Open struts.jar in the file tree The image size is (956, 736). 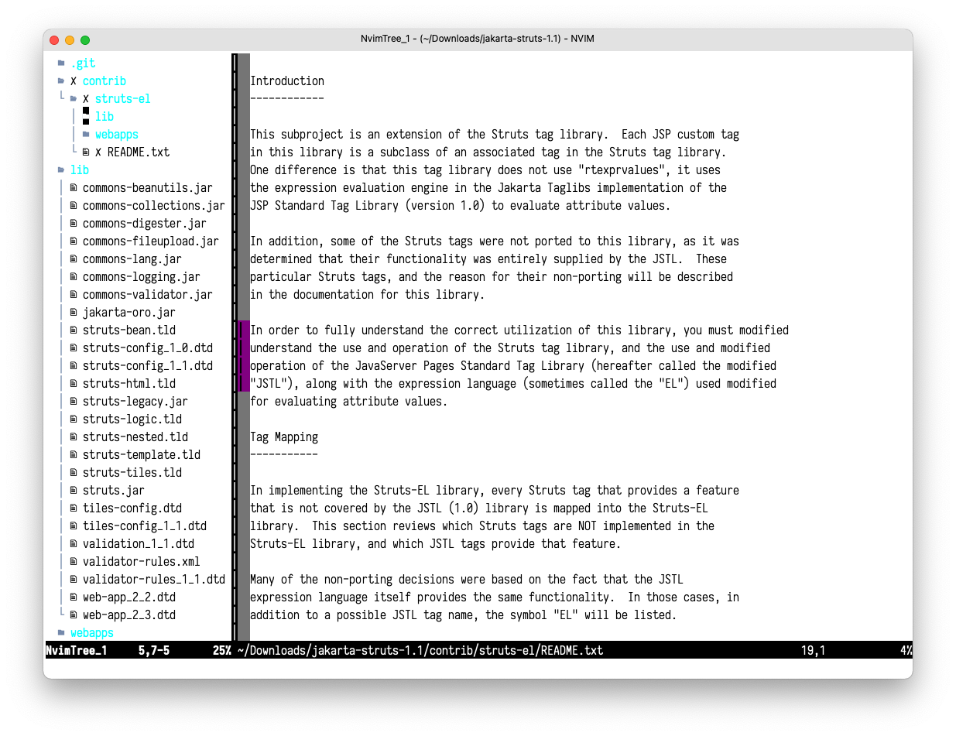[113, 491]
